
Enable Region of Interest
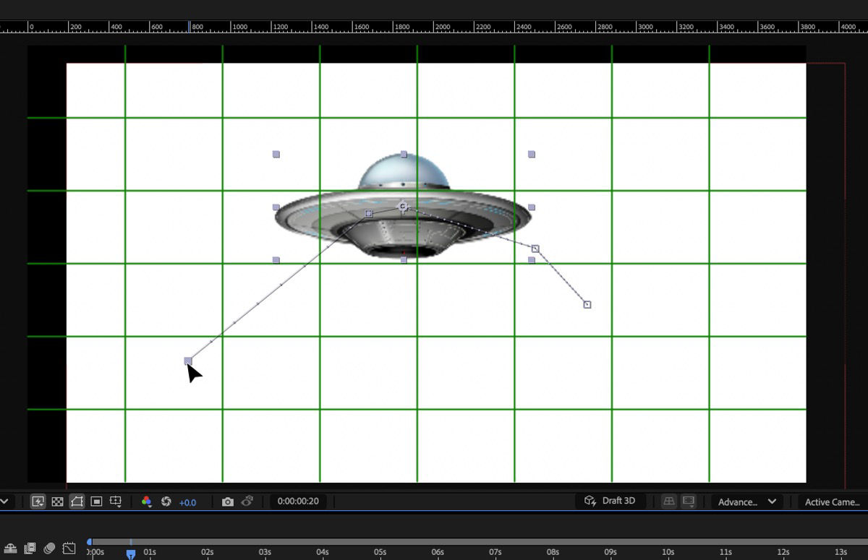pos(96,501)
